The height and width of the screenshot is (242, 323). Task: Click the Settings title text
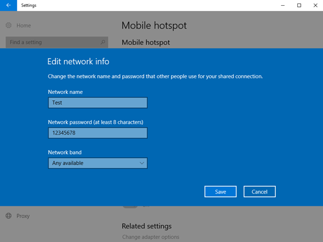29,6
